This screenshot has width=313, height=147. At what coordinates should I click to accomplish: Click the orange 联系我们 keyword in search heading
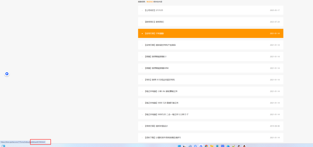(150, 2)
